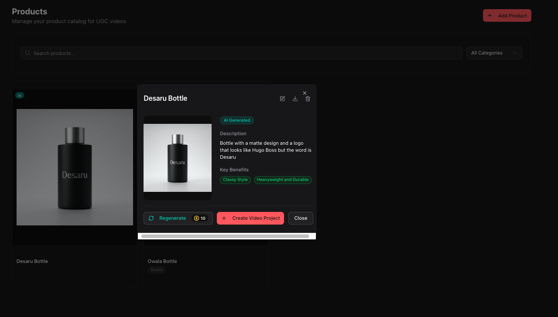
Task: Click the edit pencil icon in the dialog
Action: pos(282,99)
